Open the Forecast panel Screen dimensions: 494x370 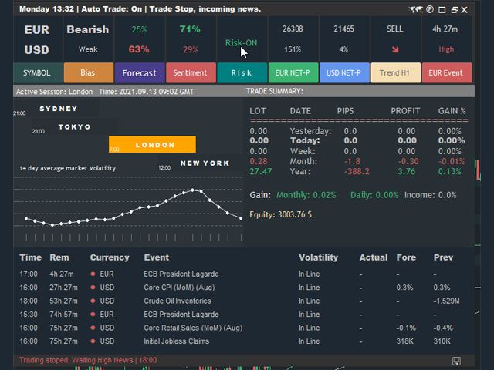coord(139,73)
